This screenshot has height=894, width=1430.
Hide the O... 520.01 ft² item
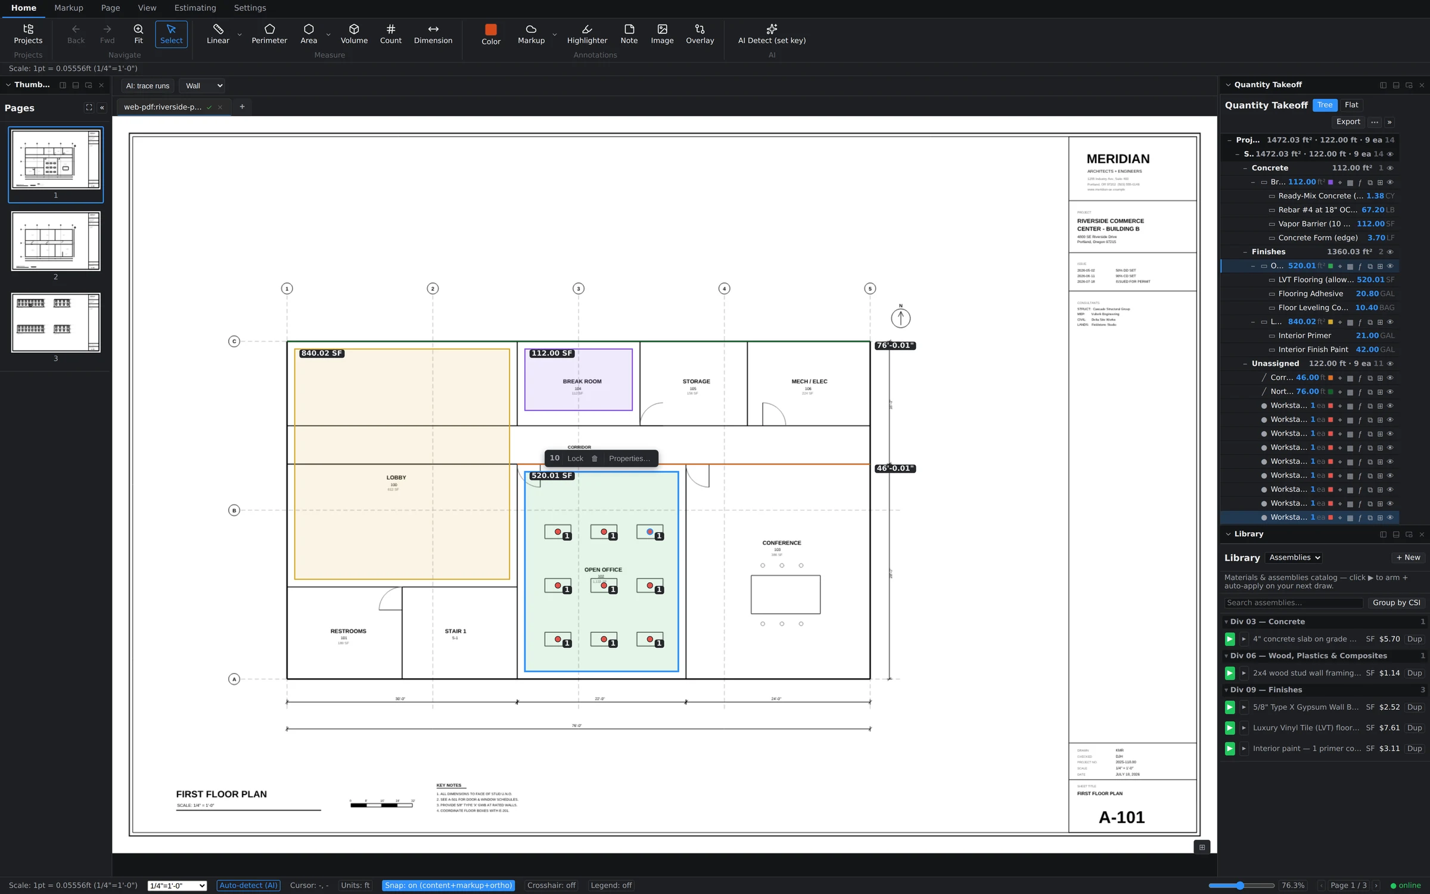pyautogui.click(x=1390, y=266)
